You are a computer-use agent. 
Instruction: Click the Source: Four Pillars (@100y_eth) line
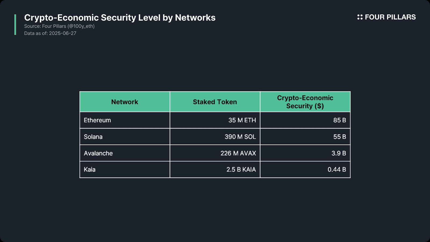click(59, 26)
